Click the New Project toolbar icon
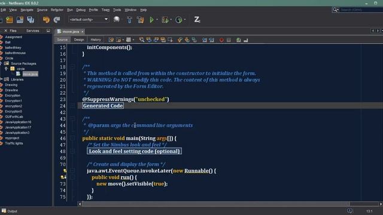The image size is (383, 215). point(10,20)
